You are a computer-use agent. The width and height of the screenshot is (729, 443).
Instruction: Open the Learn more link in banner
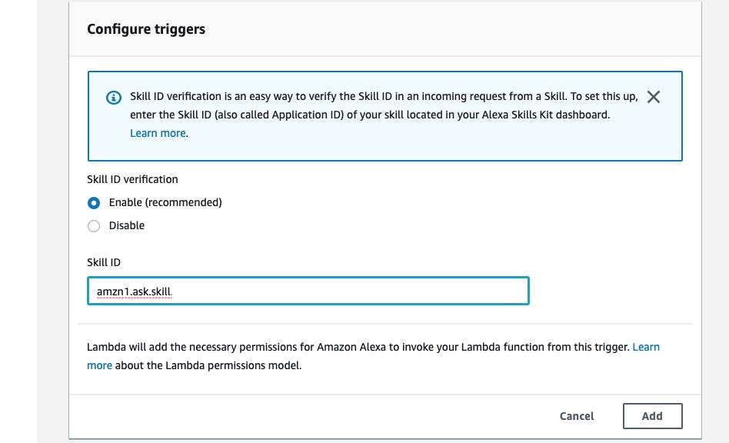pyautogui.click(x=158, y=133)
